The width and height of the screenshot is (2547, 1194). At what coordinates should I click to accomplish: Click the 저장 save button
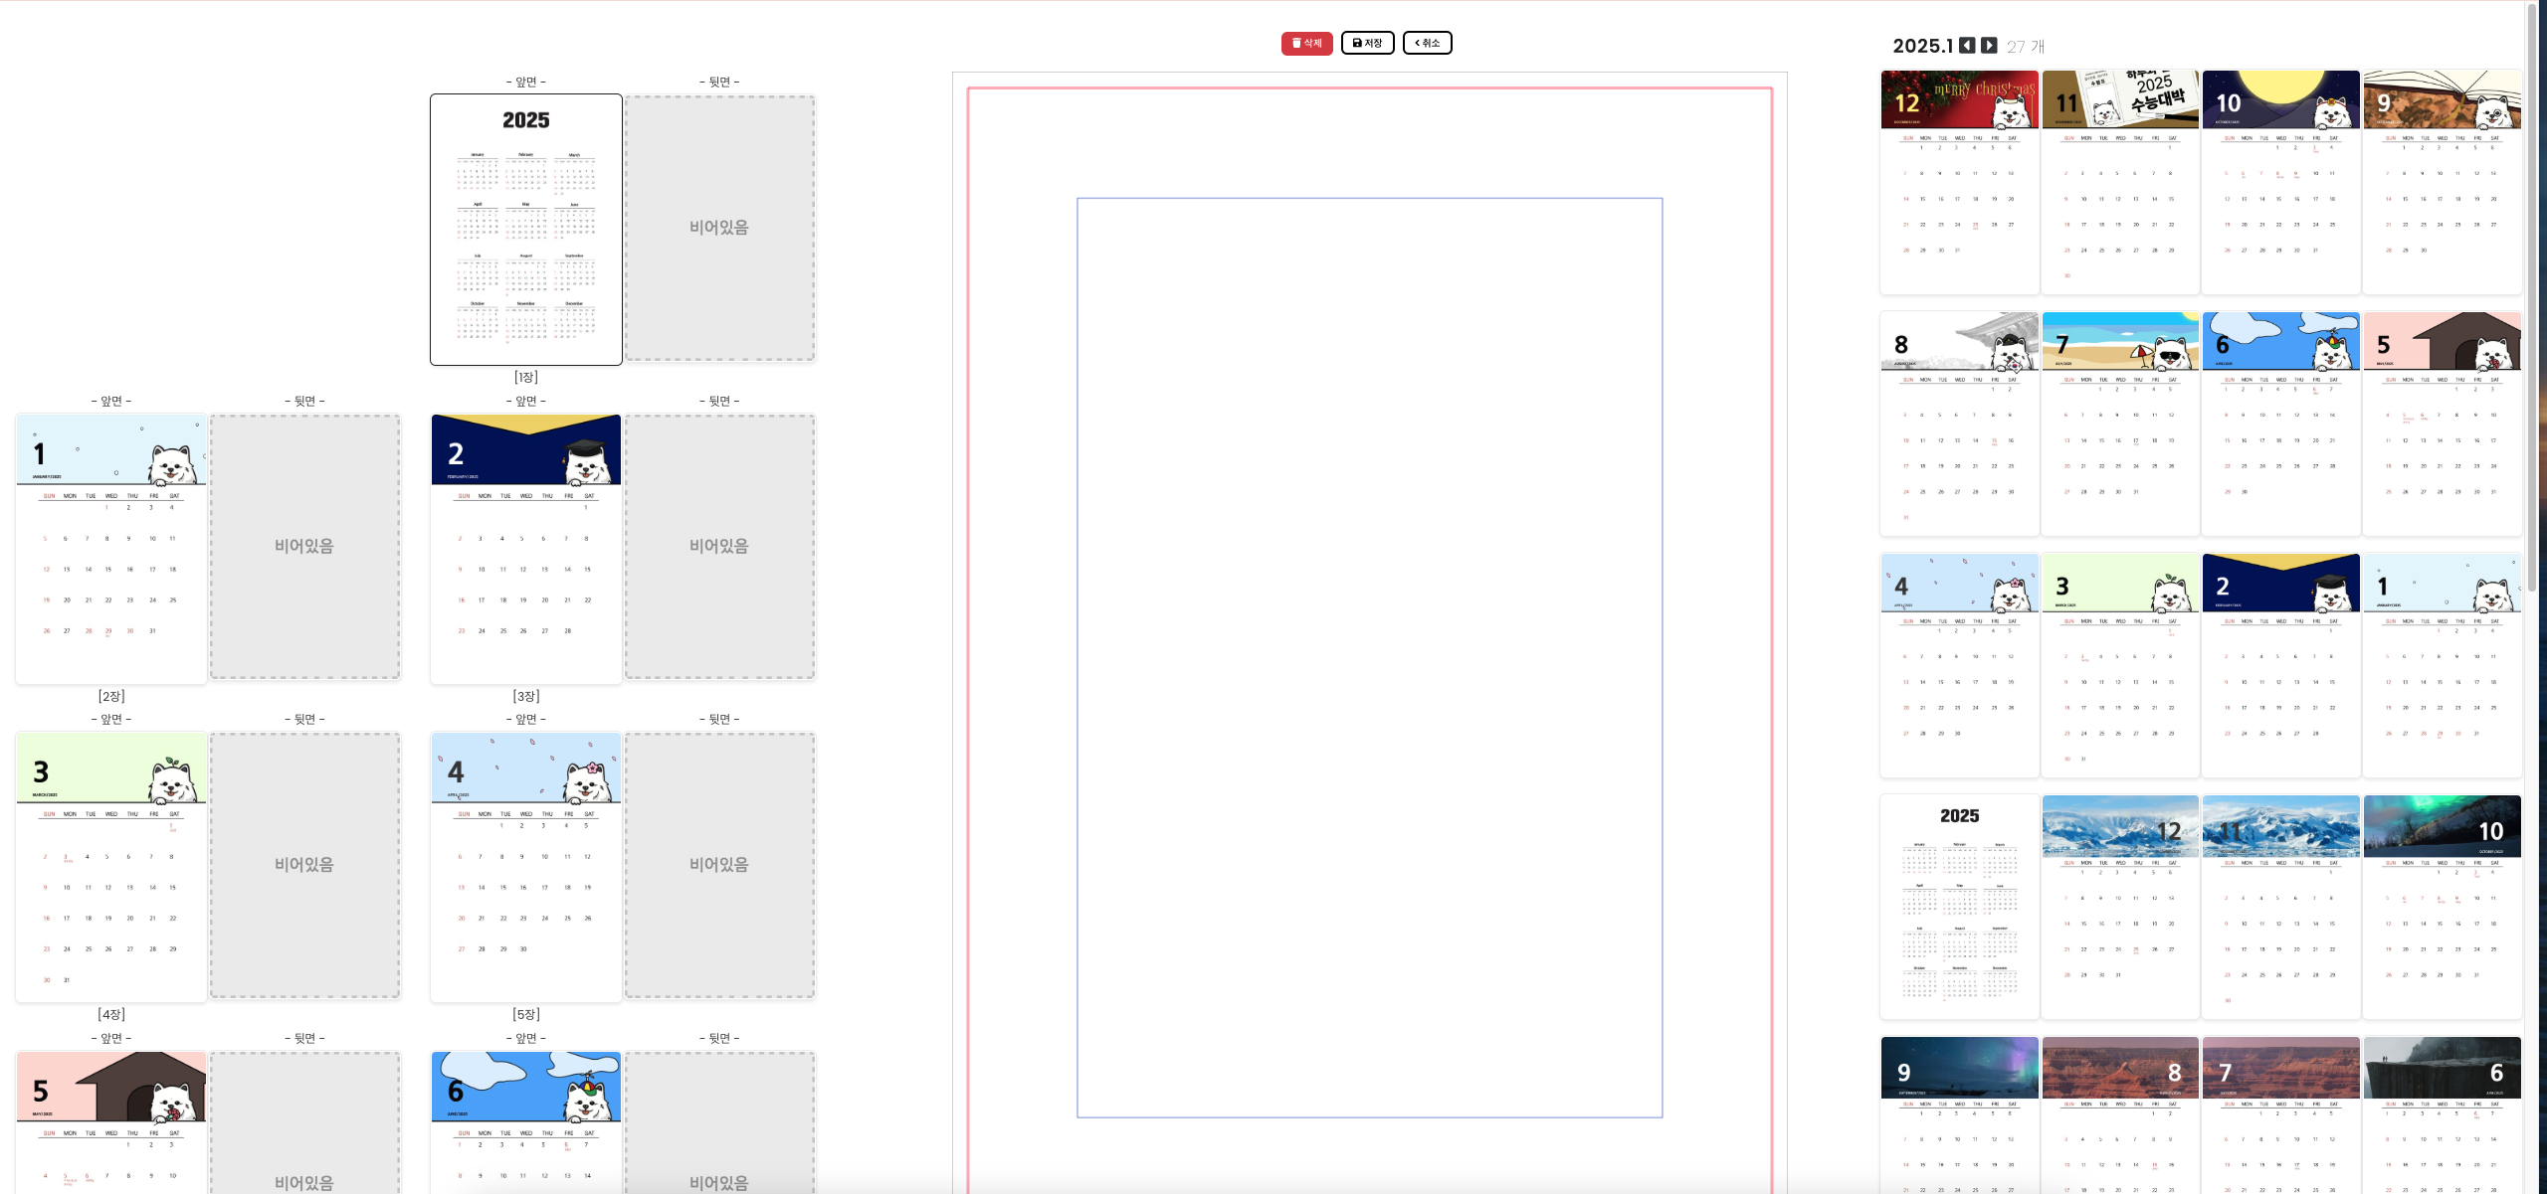coord(1367,43)
